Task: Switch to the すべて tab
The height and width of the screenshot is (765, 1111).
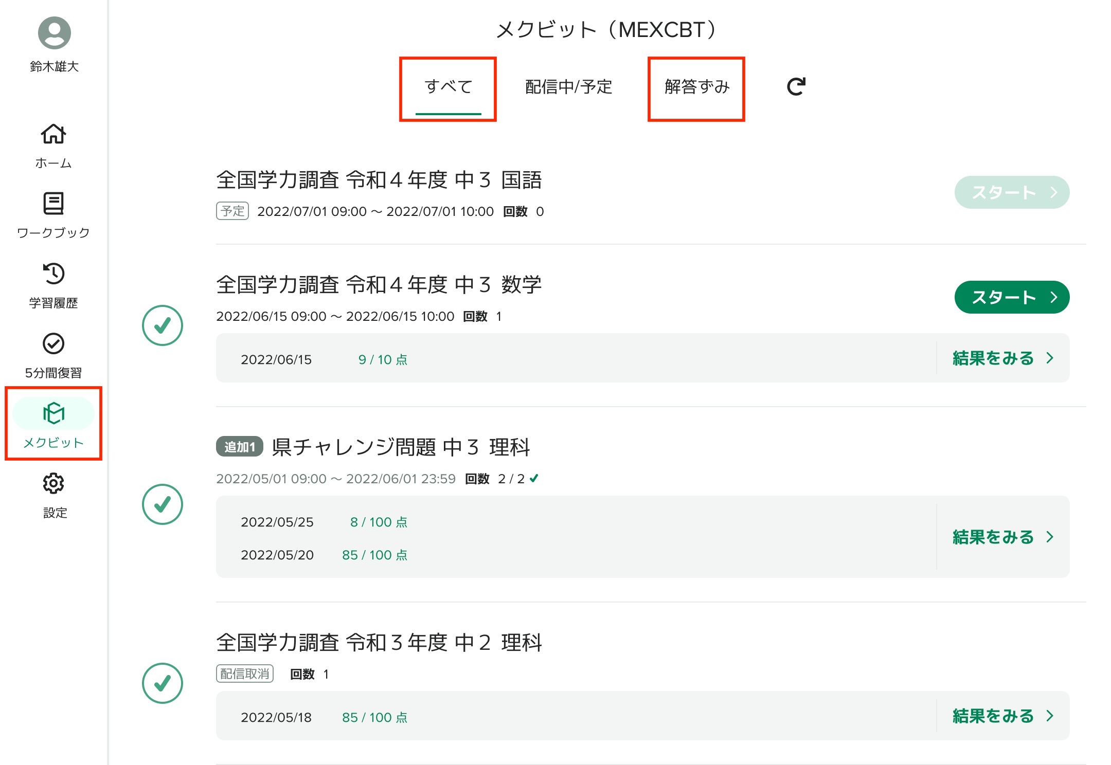Action: click(449, 87)
